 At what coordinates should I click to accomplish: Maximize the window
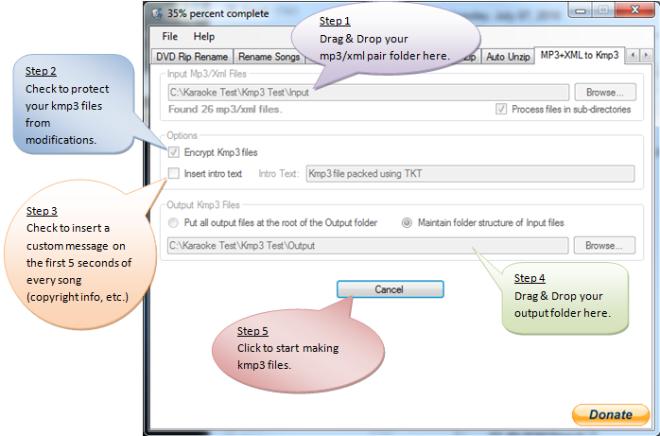coord(603,10)
